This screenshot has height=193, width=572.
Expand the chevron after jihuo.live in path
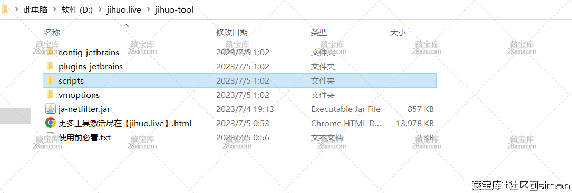pos(148,10)
